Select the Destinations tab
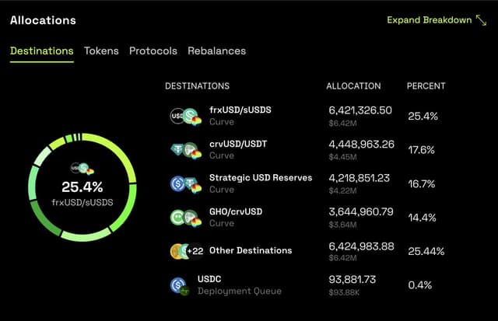 [x=41, y=51]
